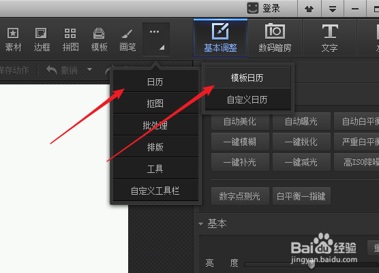Screen dimensions: 379x273
Task: Click the 一键锐化 button
Action: [301, 142]
